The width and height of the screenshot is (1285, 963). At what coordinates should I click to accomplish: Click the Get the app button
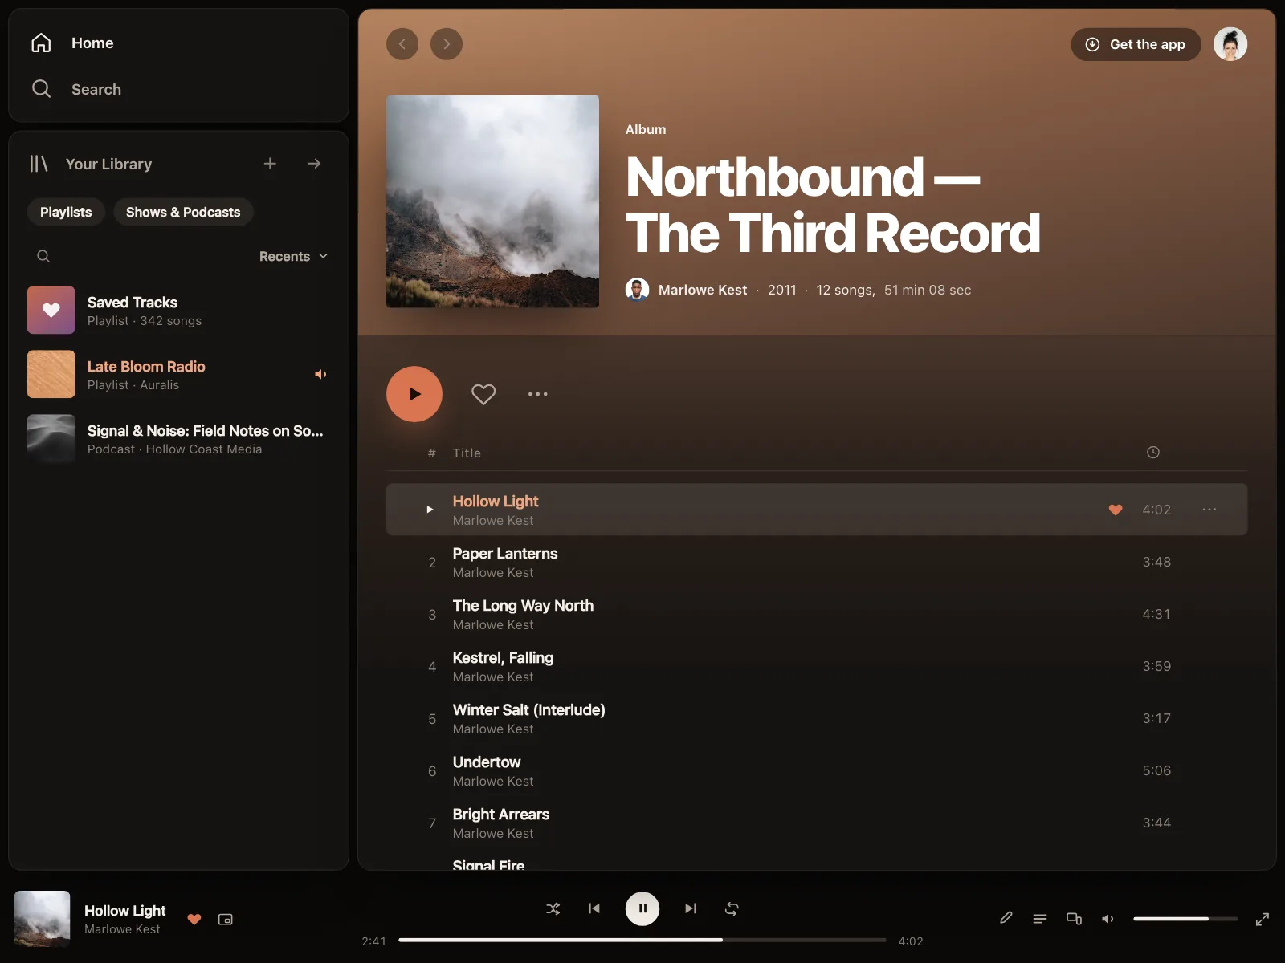[x=1136, y=44]
